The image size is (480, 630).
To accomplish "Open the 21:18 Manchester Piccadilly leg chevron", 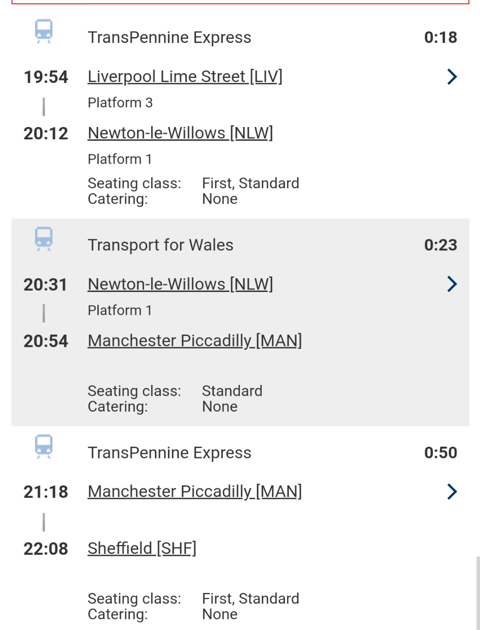I will point(451,492).
